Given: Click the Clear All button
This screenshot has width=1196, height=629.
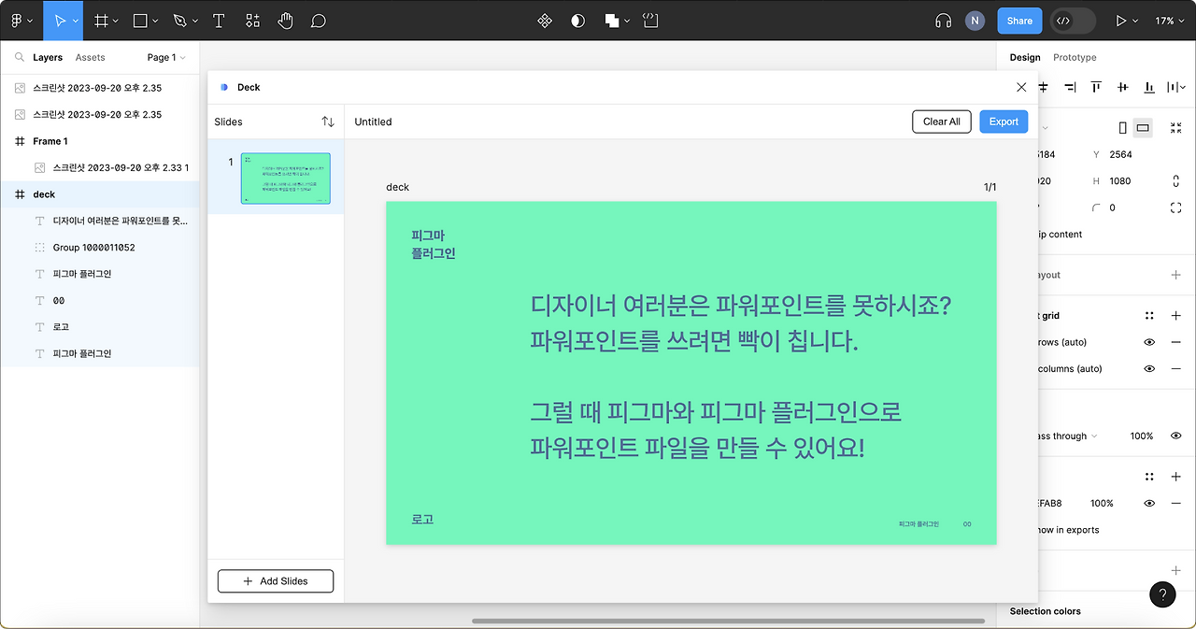Looking at the screenshot, I should pos(942,122).
